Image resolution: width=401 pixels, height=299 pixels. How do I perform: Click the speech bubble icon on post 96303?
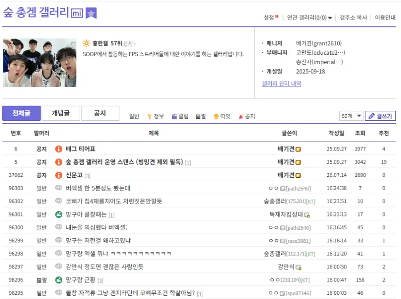[x=58, y=188]
